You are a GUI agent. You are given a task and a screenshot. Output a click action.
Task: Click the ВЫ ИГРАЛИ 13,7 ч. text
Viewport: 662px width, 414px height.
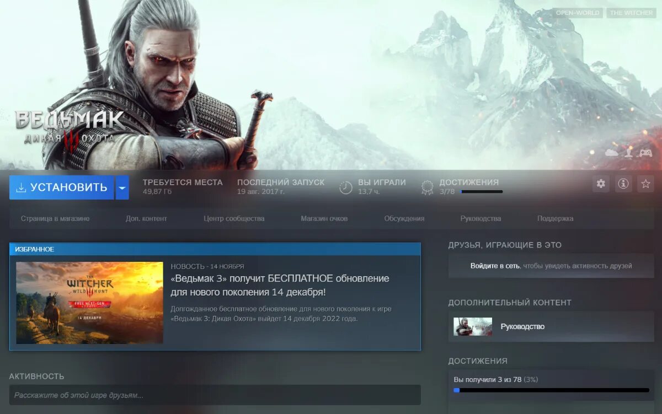382,187
